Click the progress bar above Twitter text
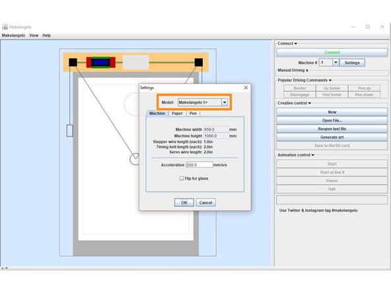 tap(332, 200)
